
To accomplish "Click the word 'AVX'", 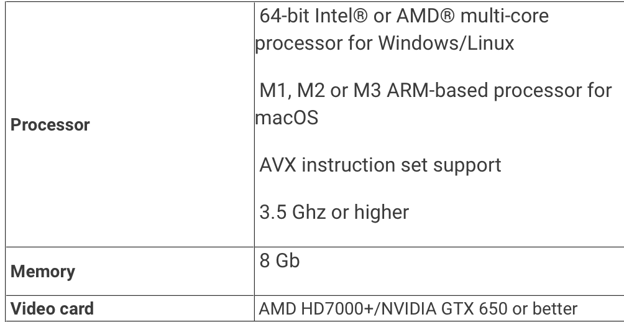I will tap(278, 165).
